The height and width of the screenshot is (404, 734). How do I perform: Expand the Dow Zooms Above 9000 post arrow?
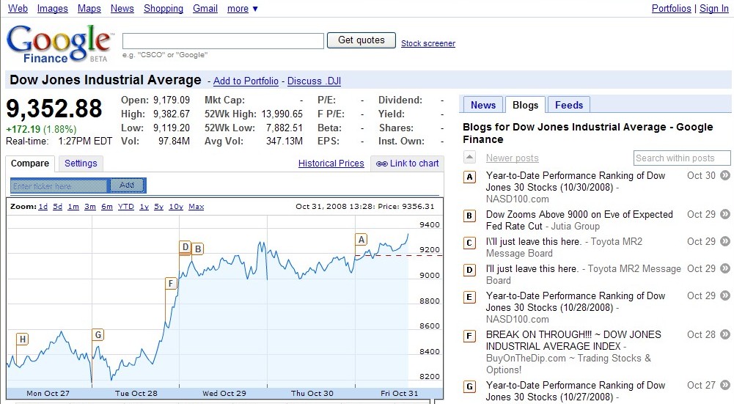(725, 214)
